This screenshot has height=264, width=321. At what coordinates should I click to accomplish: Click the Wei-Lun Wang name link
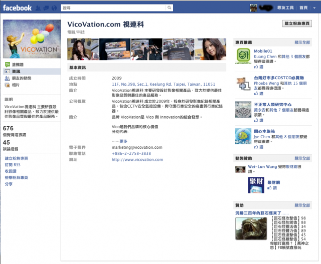click(x=262, y=167)
